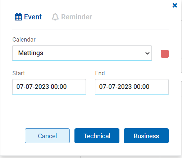Click the Calendar field label
The width and height of the screenshot is (182, 158).
coord(24,39)
